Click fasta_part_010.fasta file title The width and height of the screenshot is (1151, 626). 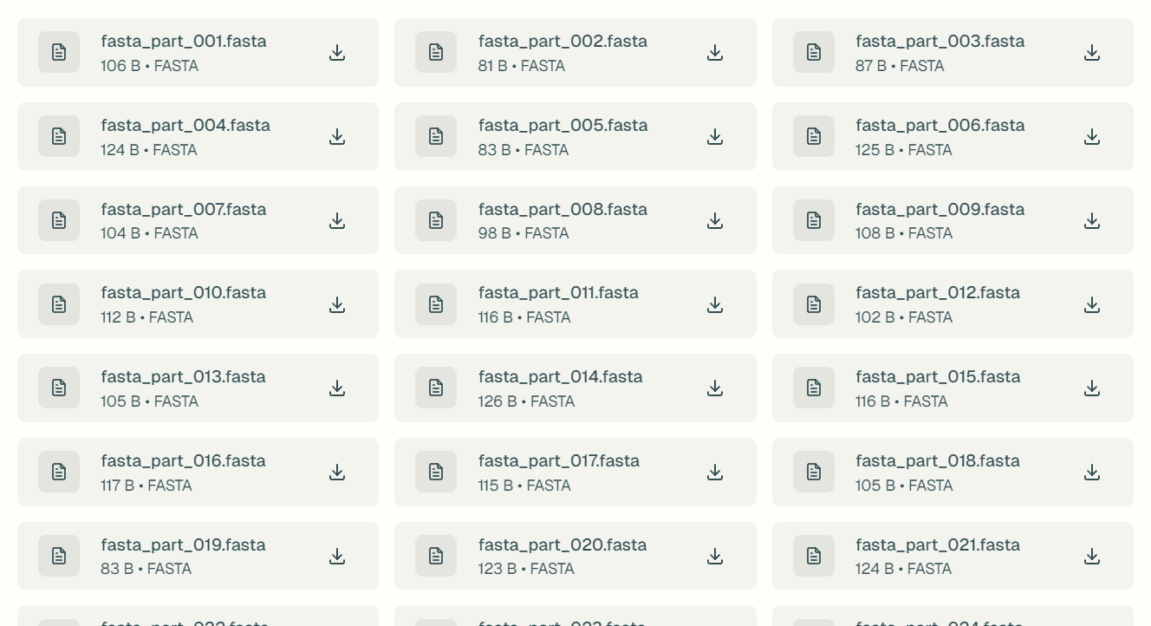183,293
